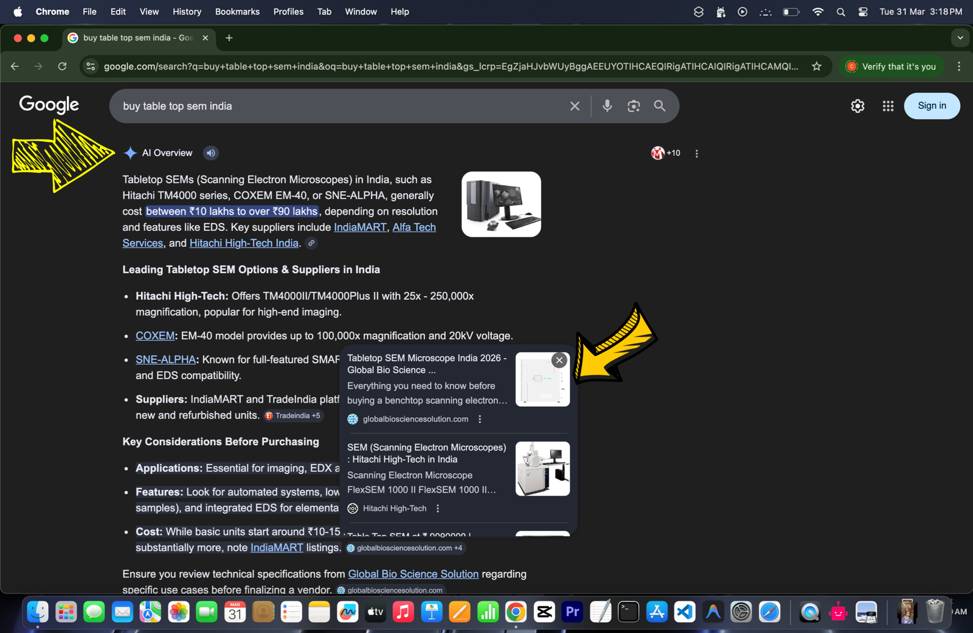Open Premiere Pro from the Dock
Image resolution: width=973 pixels, height=633 pixels.
coord(572,612)
